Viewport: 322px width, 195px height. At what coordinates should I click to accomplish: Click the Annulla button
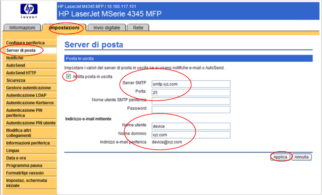point(301,157)
